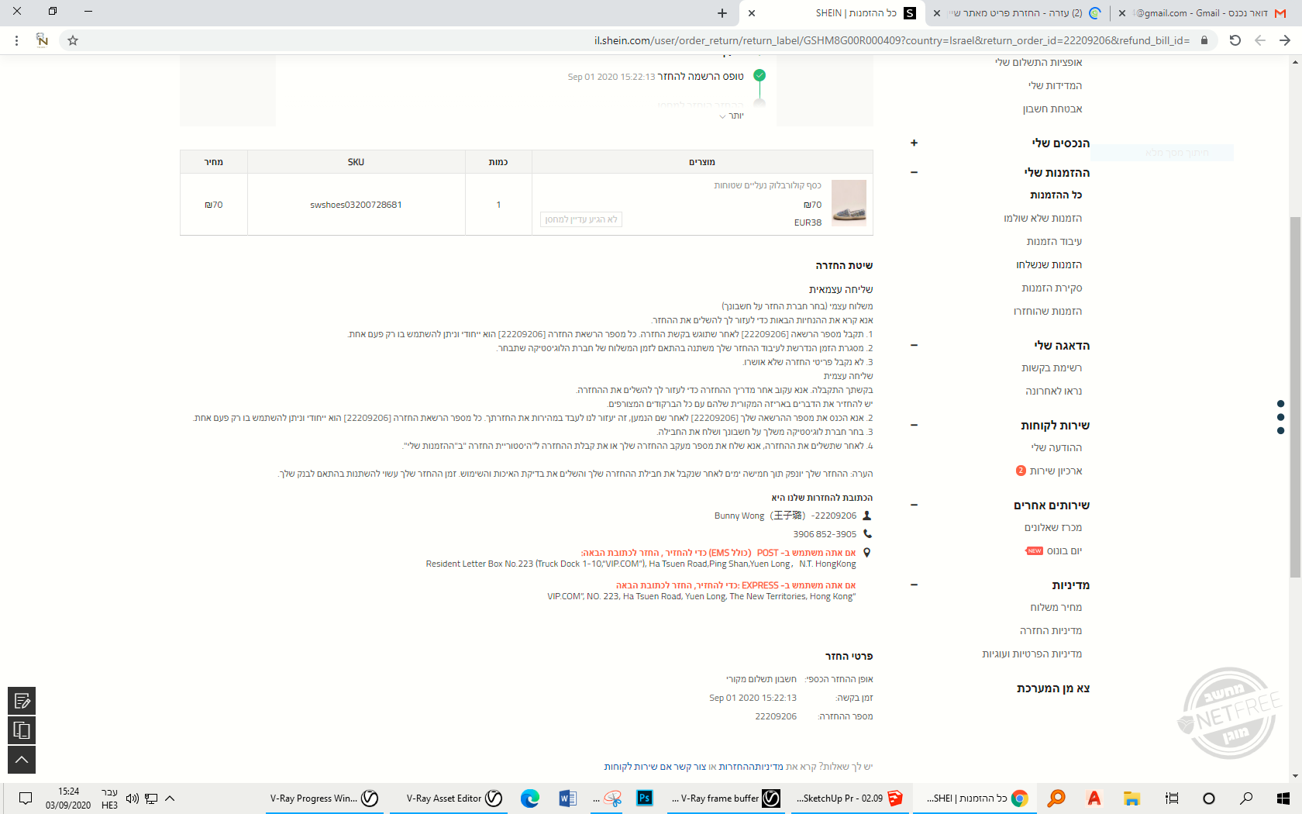Collapse the שירותים אחרים sidebar section

pyautogui.click(x=914, y=505)
